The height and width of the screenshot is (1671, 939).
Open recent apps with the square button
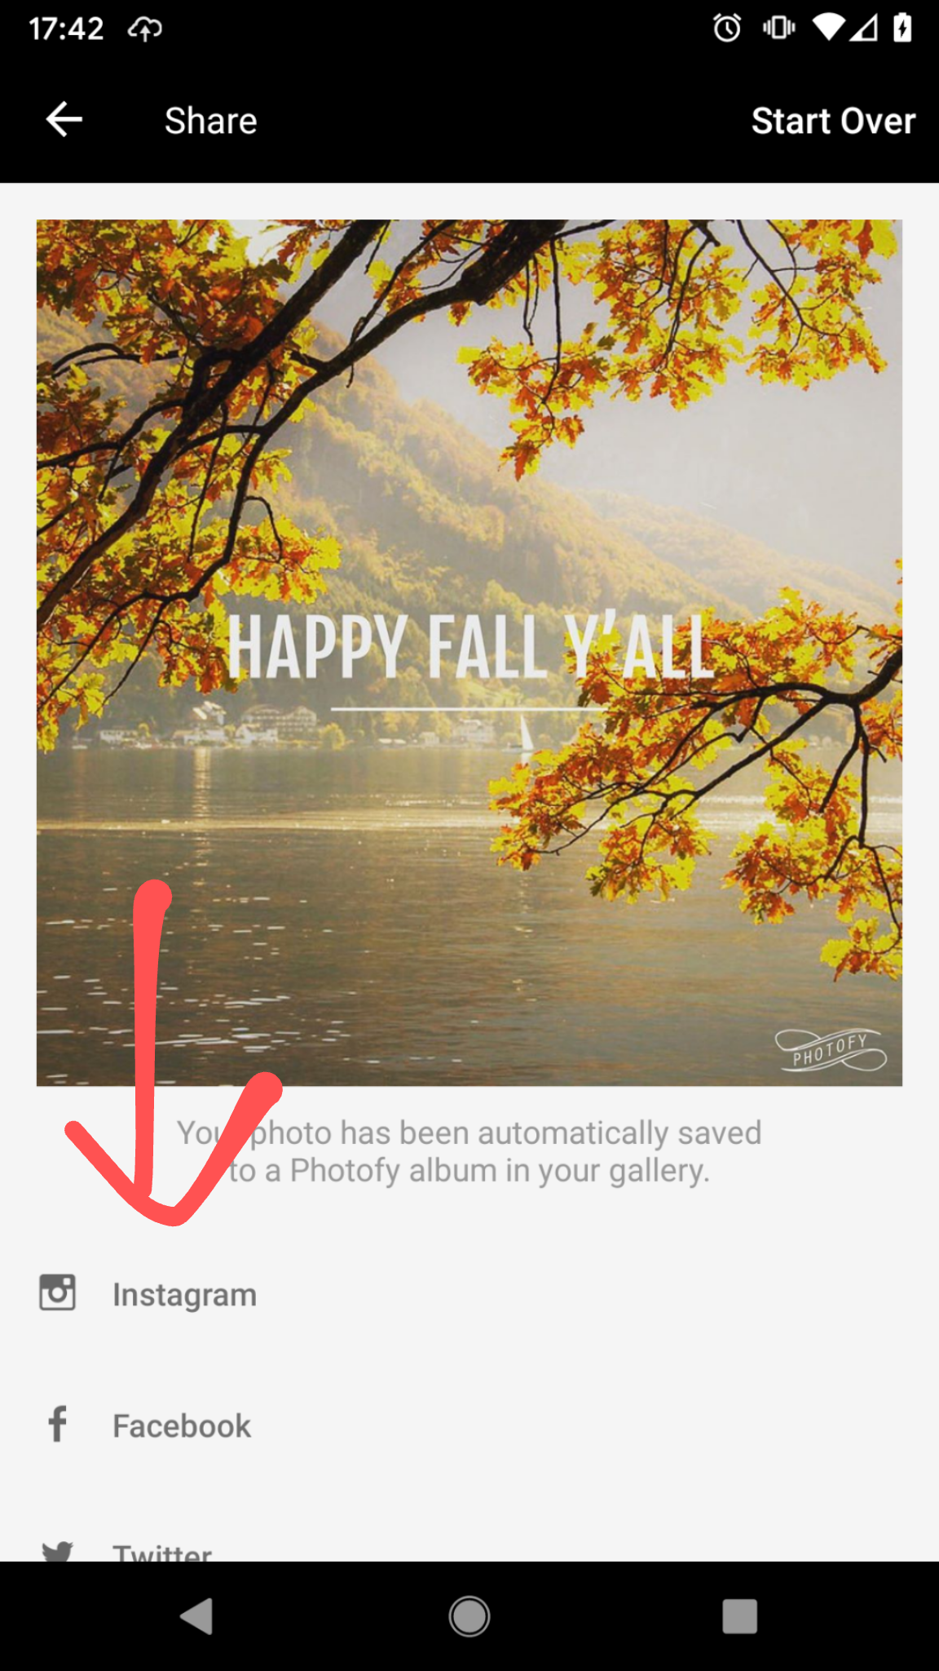tap(740, 1616)
